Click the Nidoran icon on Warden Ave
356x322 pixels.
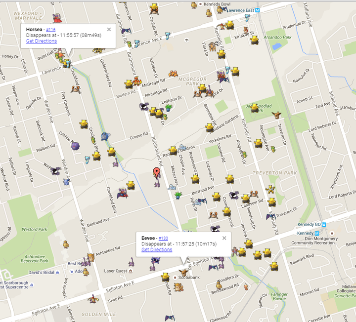coord(66,182)
